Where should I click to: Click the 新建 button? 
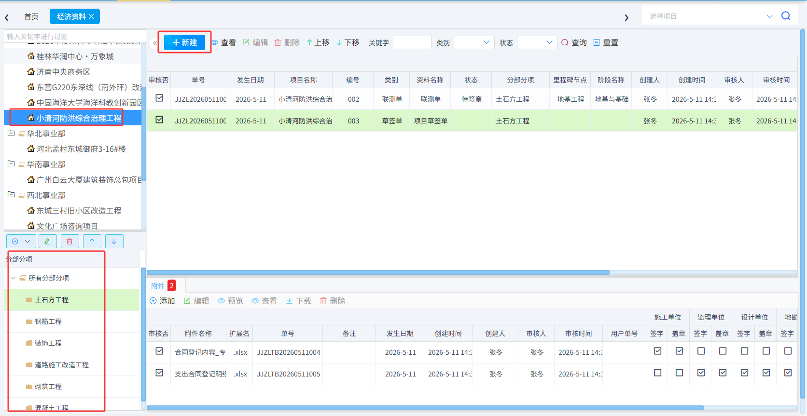pos(184,42)
